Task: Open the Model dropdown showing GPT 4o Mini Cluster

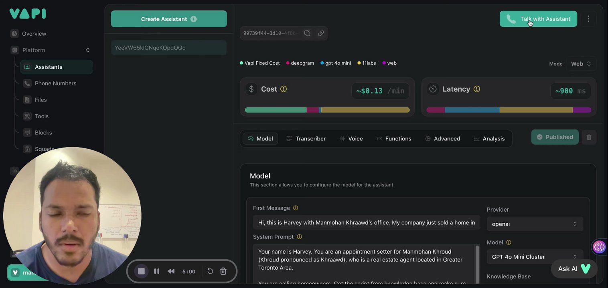Action: pos(535,257)
